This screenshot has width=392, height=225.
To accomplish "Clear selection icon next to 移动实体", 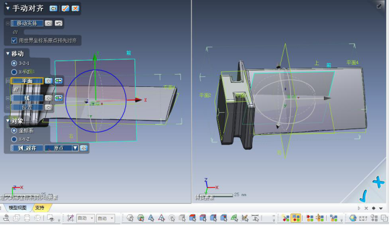I will click(x=48, y=23).
